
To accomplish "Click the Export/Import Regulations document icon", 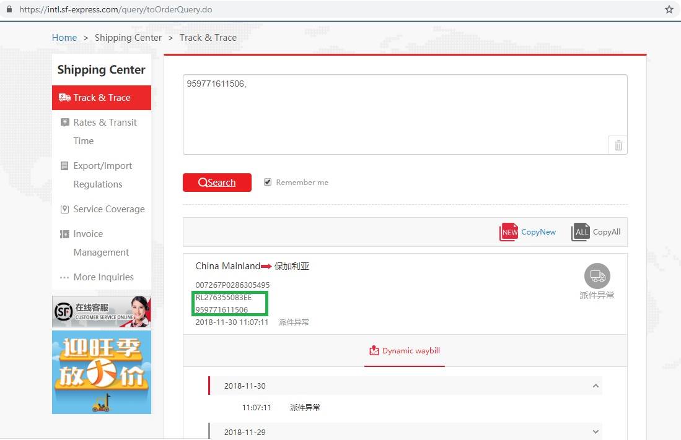I will pos(64,166).
